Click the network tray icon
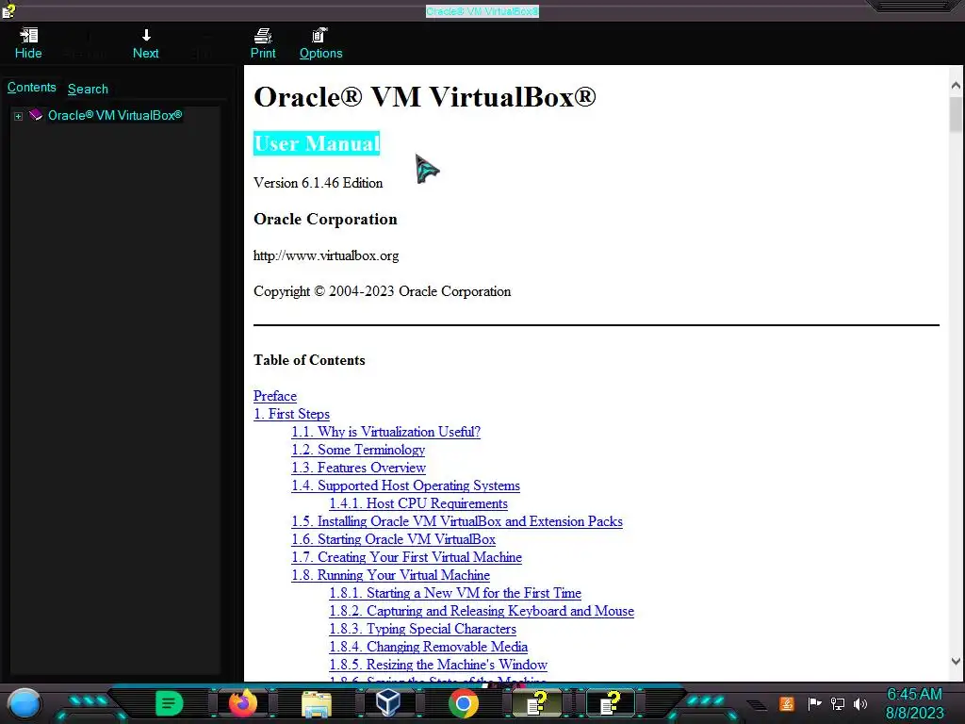This screenshot has height=724, width=965. (837, 703)
